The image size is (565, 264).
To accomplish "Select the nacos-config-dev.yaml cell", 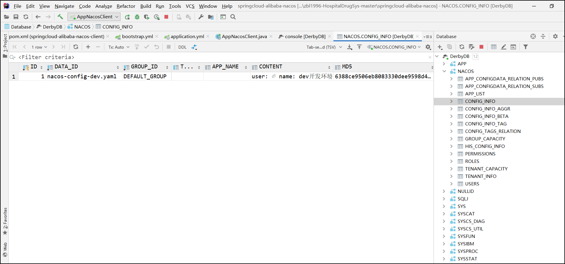I will (x=84, y=76).
